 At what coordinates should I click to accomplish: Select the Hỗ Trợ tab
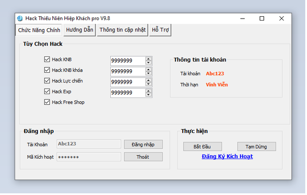coord(160,30)
